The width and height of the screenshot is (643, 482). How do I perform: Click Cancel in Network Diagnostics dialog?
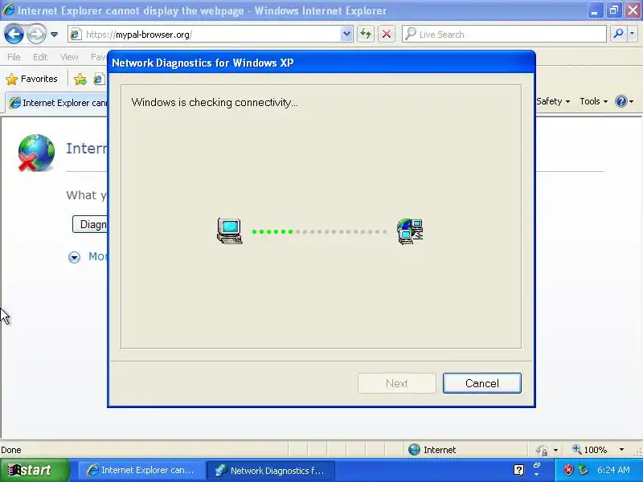pos(481,383)
